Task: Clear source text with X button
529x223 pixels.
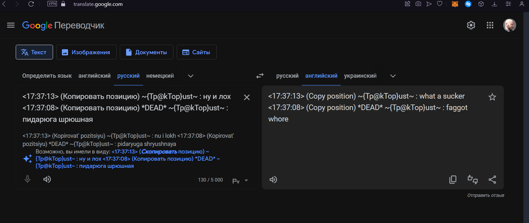Action: 247,97
